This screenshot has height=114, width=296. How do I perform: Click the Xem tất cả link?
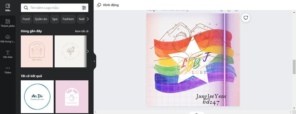[x=82, y=31]
